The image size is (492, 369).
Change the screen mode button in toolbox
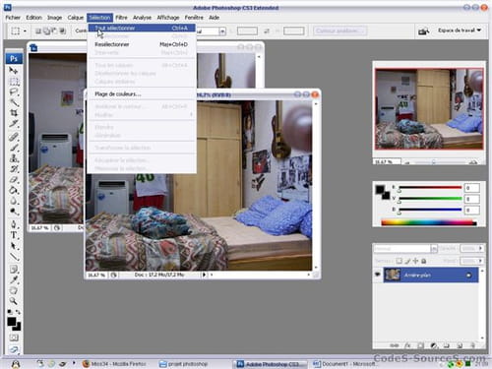[x=14, y=349]
